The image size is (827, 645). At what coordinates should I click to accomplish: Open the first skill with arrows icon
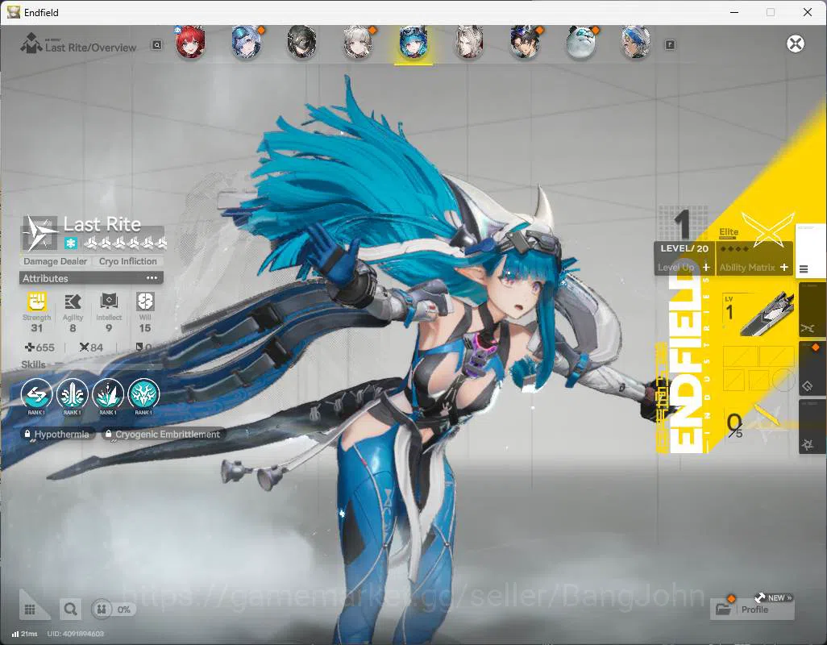pos(36,394)
